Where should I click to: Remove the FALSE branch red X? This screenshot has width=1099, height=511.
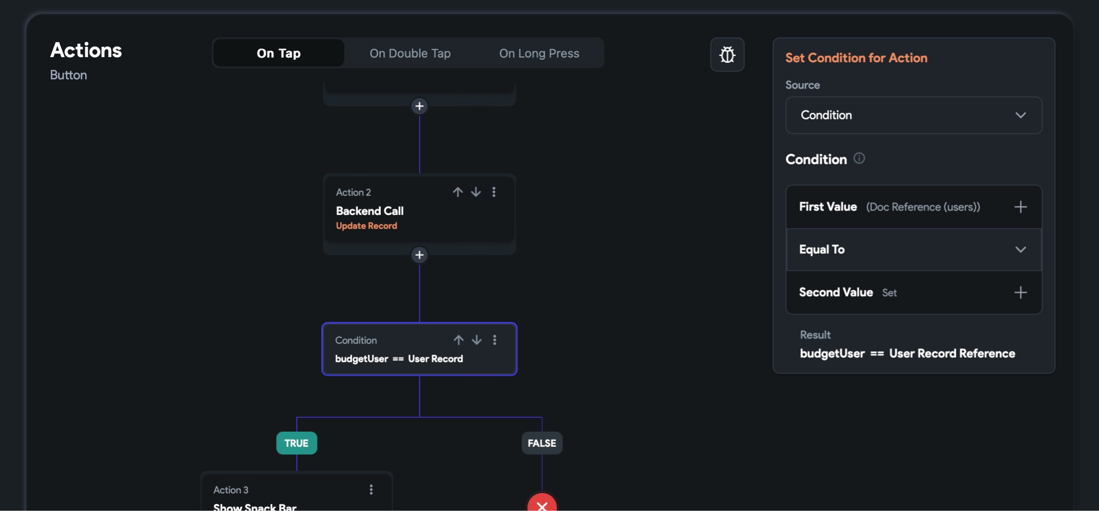542,505
